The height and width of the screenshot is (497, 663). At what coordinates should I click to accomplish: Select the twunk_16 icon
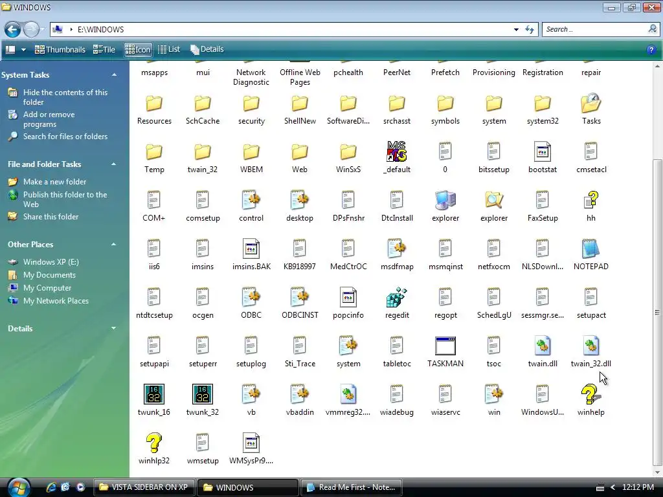(x=154, y=395)
